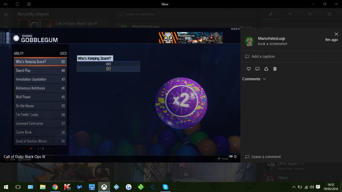Show hidden system tray icons
The width and height of the screenshot is (342, 192).
(293, 187)
